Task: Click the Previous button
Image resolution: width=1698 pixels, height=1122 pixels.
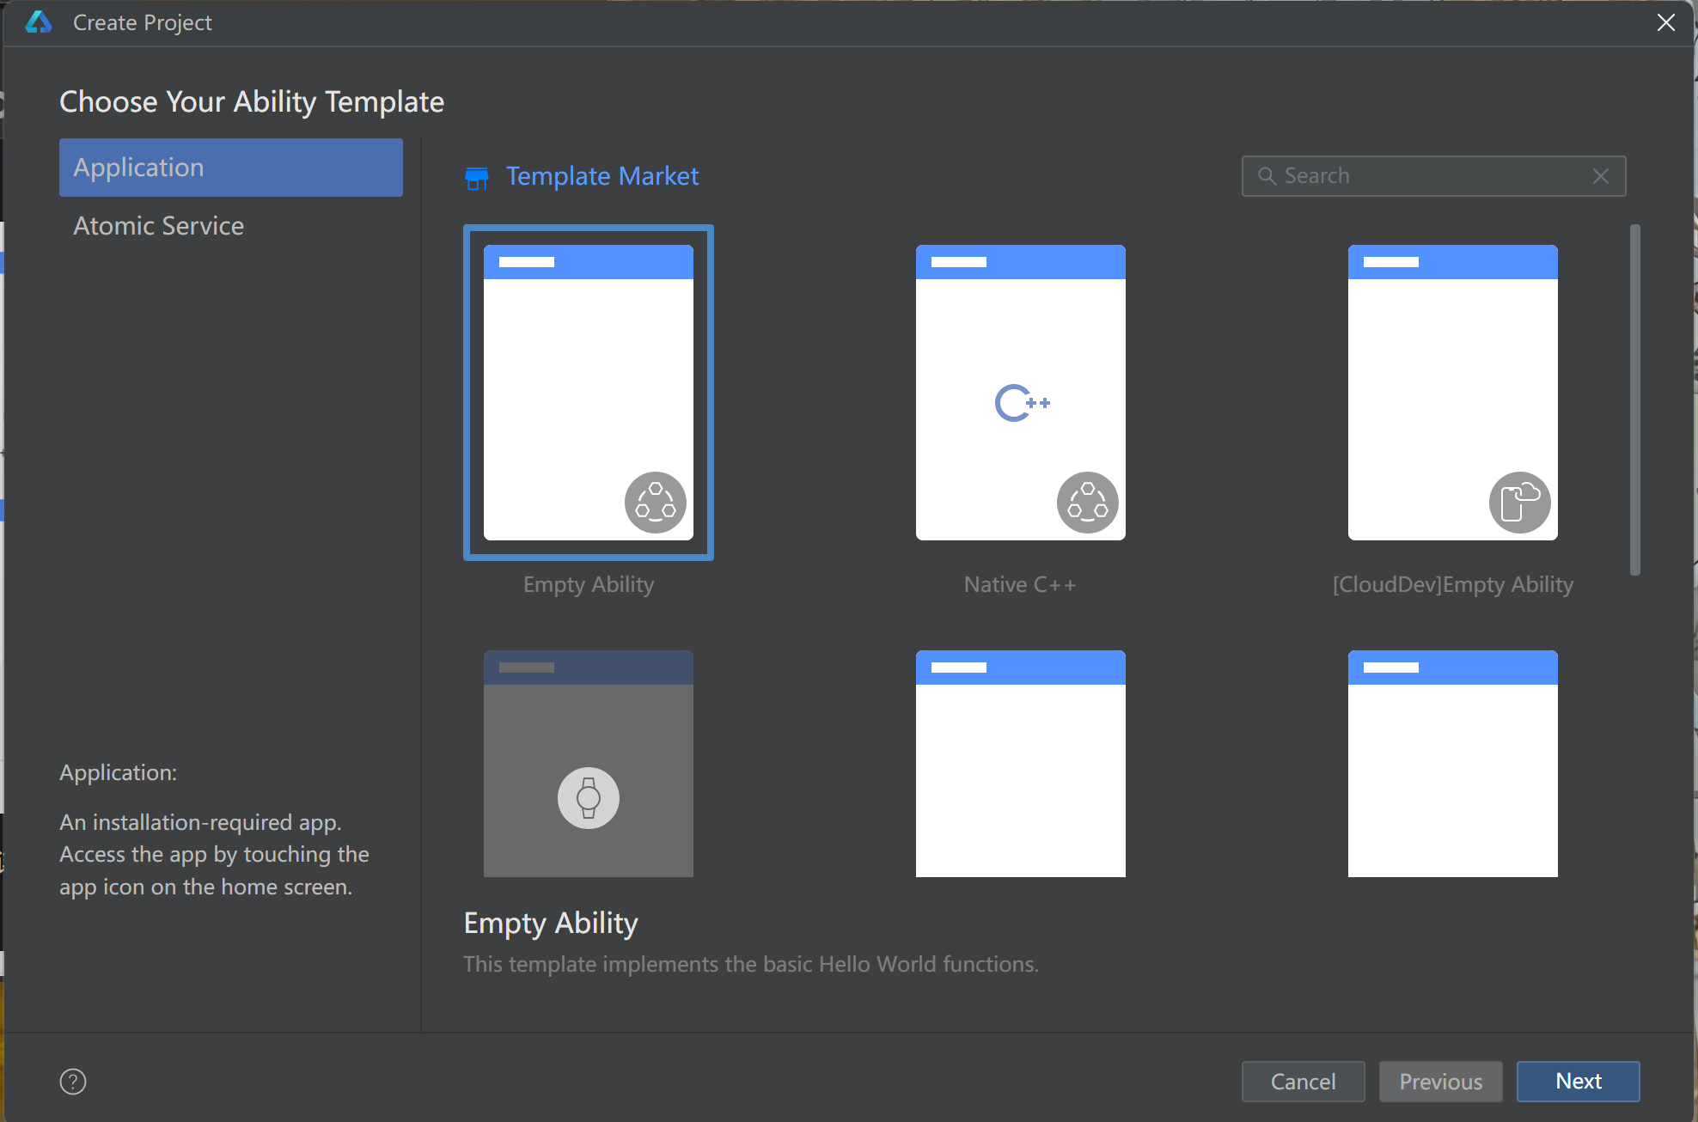Action: [x=1441, y=1082]
